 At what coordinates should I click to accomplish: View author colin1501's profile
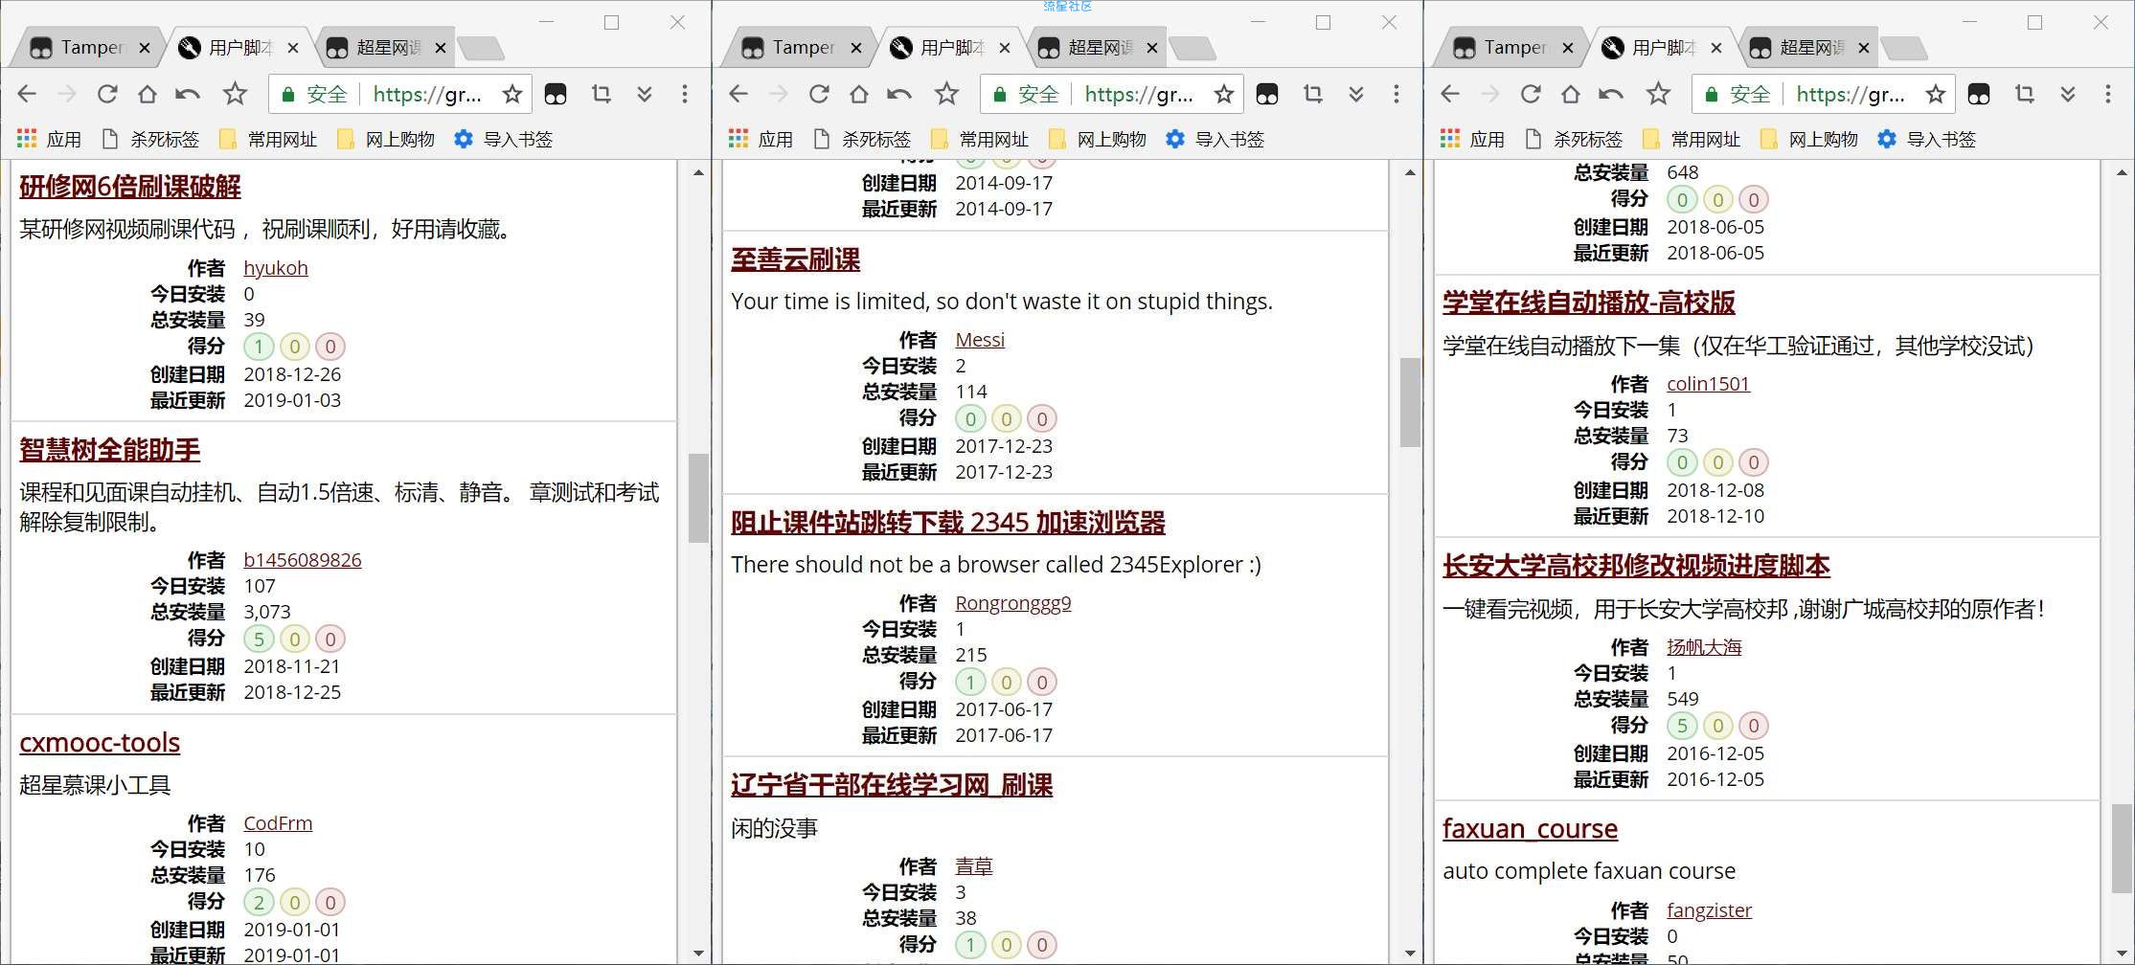pyautogui.click(x=1708, y=383)
